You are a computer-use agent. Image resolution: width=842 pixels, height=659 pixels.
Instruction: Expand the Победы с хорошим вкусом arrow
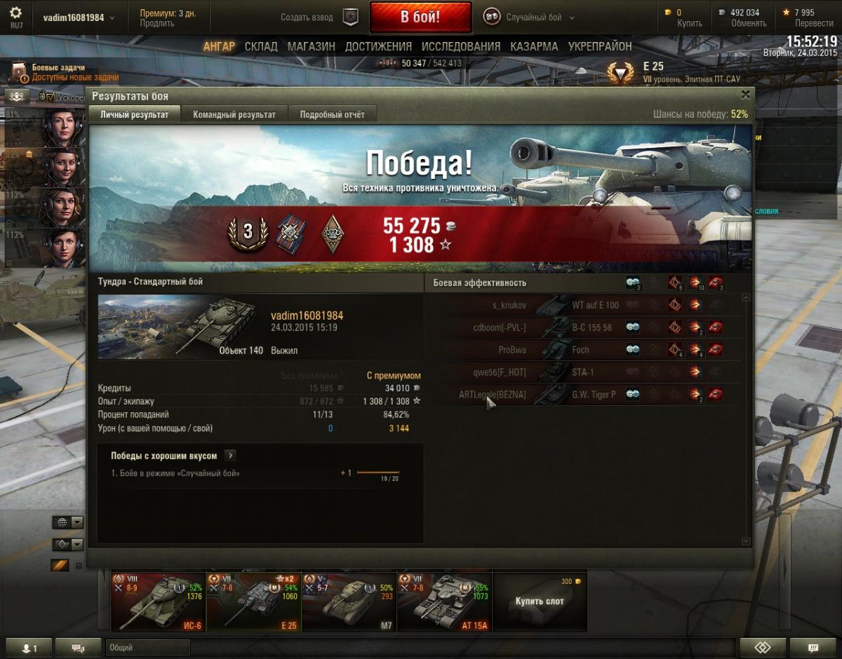pyautogui.click(x=230, y=456)
